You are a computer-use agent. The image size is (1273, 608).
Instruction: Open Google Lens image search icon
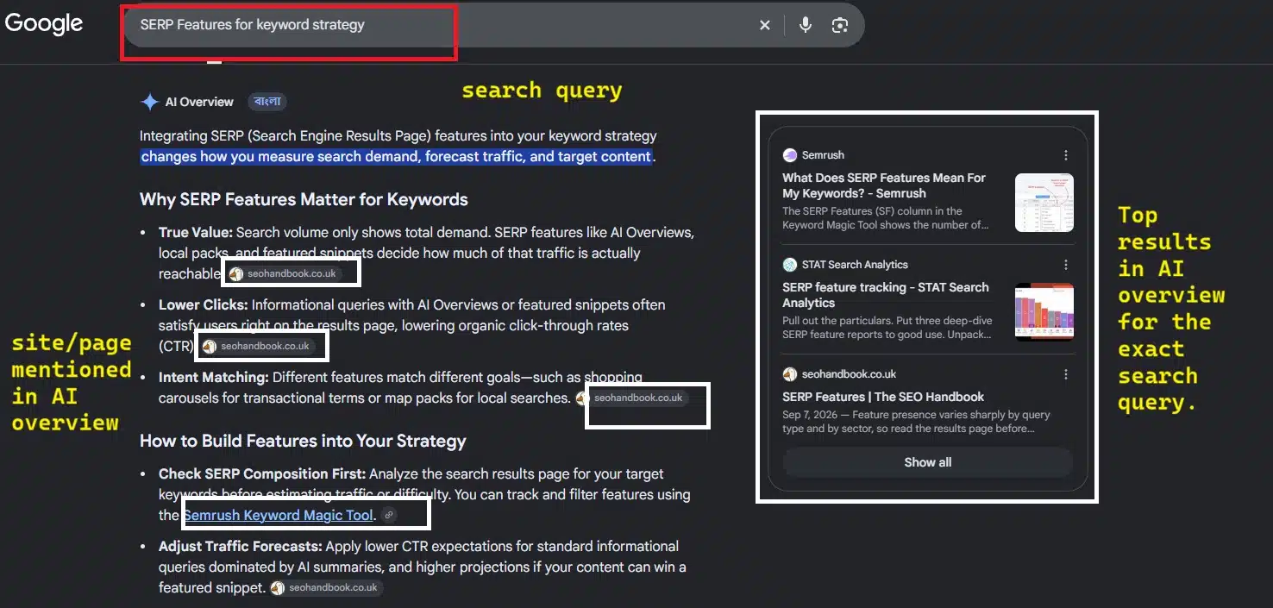point(840,25)
